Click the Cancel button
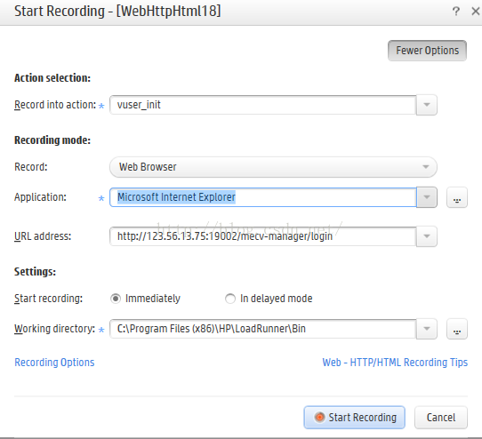Screen dimensions: 482x439 (441, 418)
